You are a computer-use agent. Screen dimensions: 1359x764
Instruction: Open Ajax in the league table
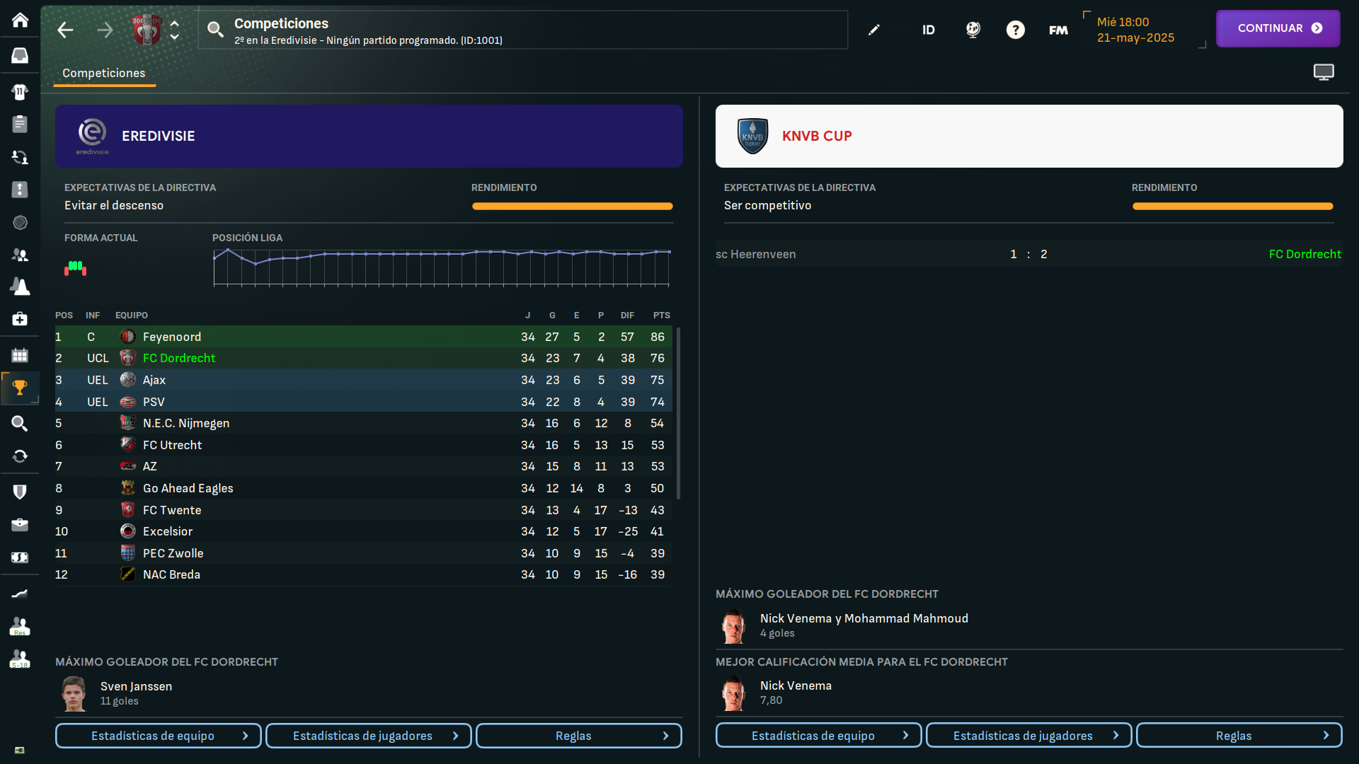154,380
